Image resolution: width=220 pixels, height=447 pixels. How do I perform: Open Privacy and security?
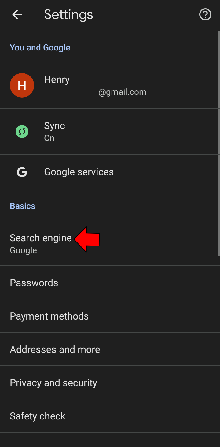click(x=53, y=383)
